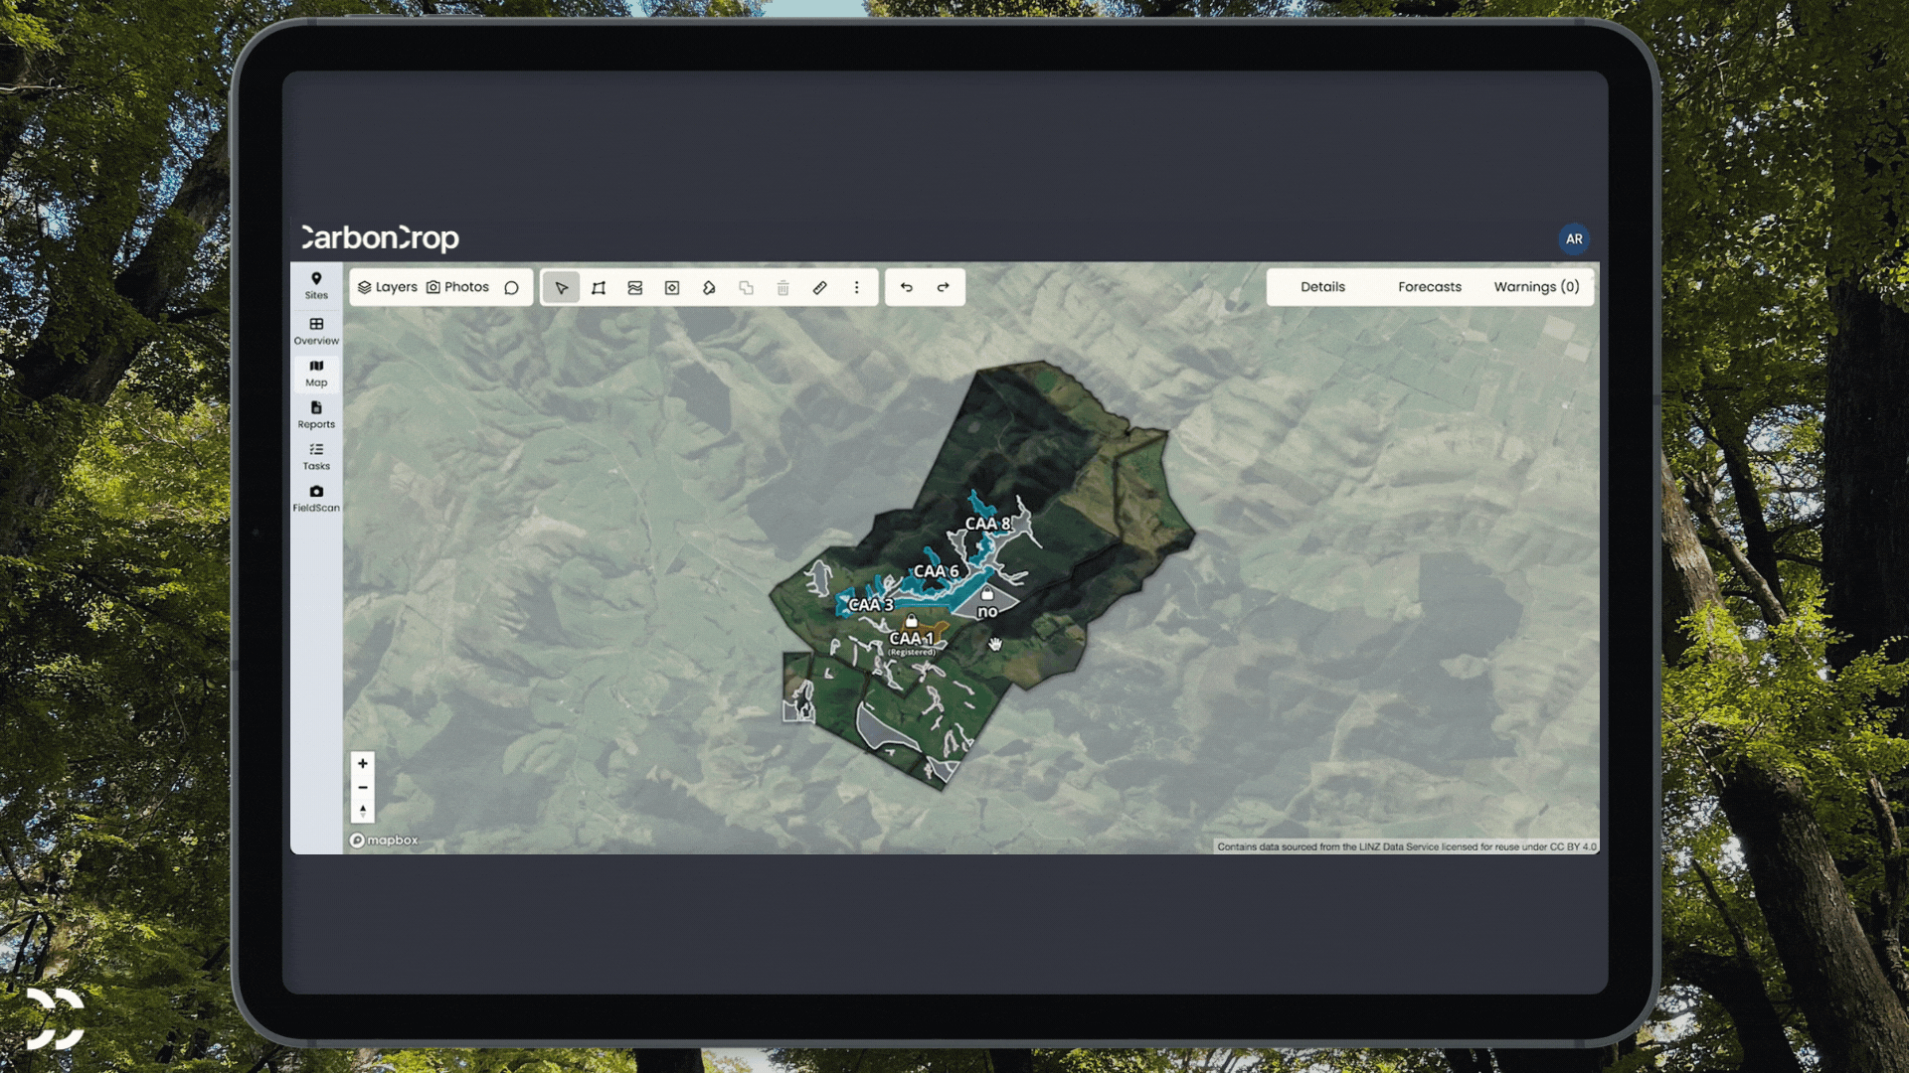Click the redo arrow

point(943,287)
